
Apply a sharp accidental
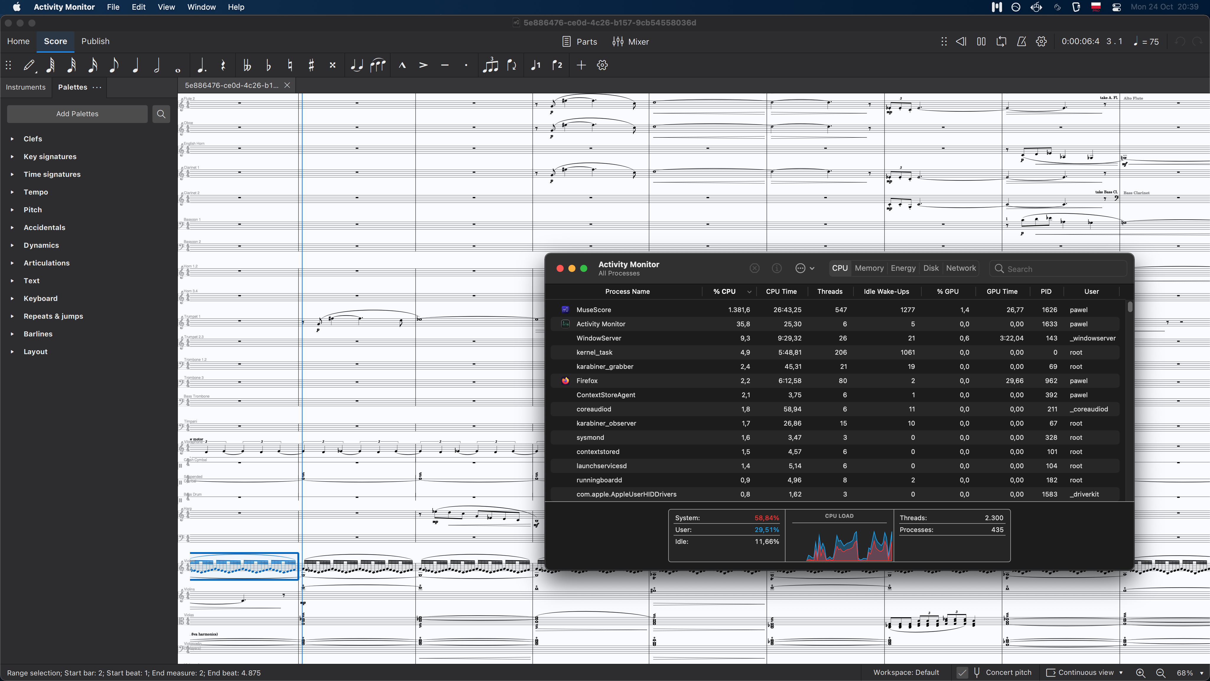pos(311,65)
